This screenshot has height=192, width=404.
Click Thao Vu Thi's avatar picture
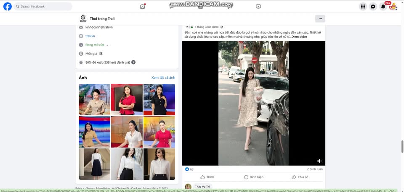coord(188,187)
